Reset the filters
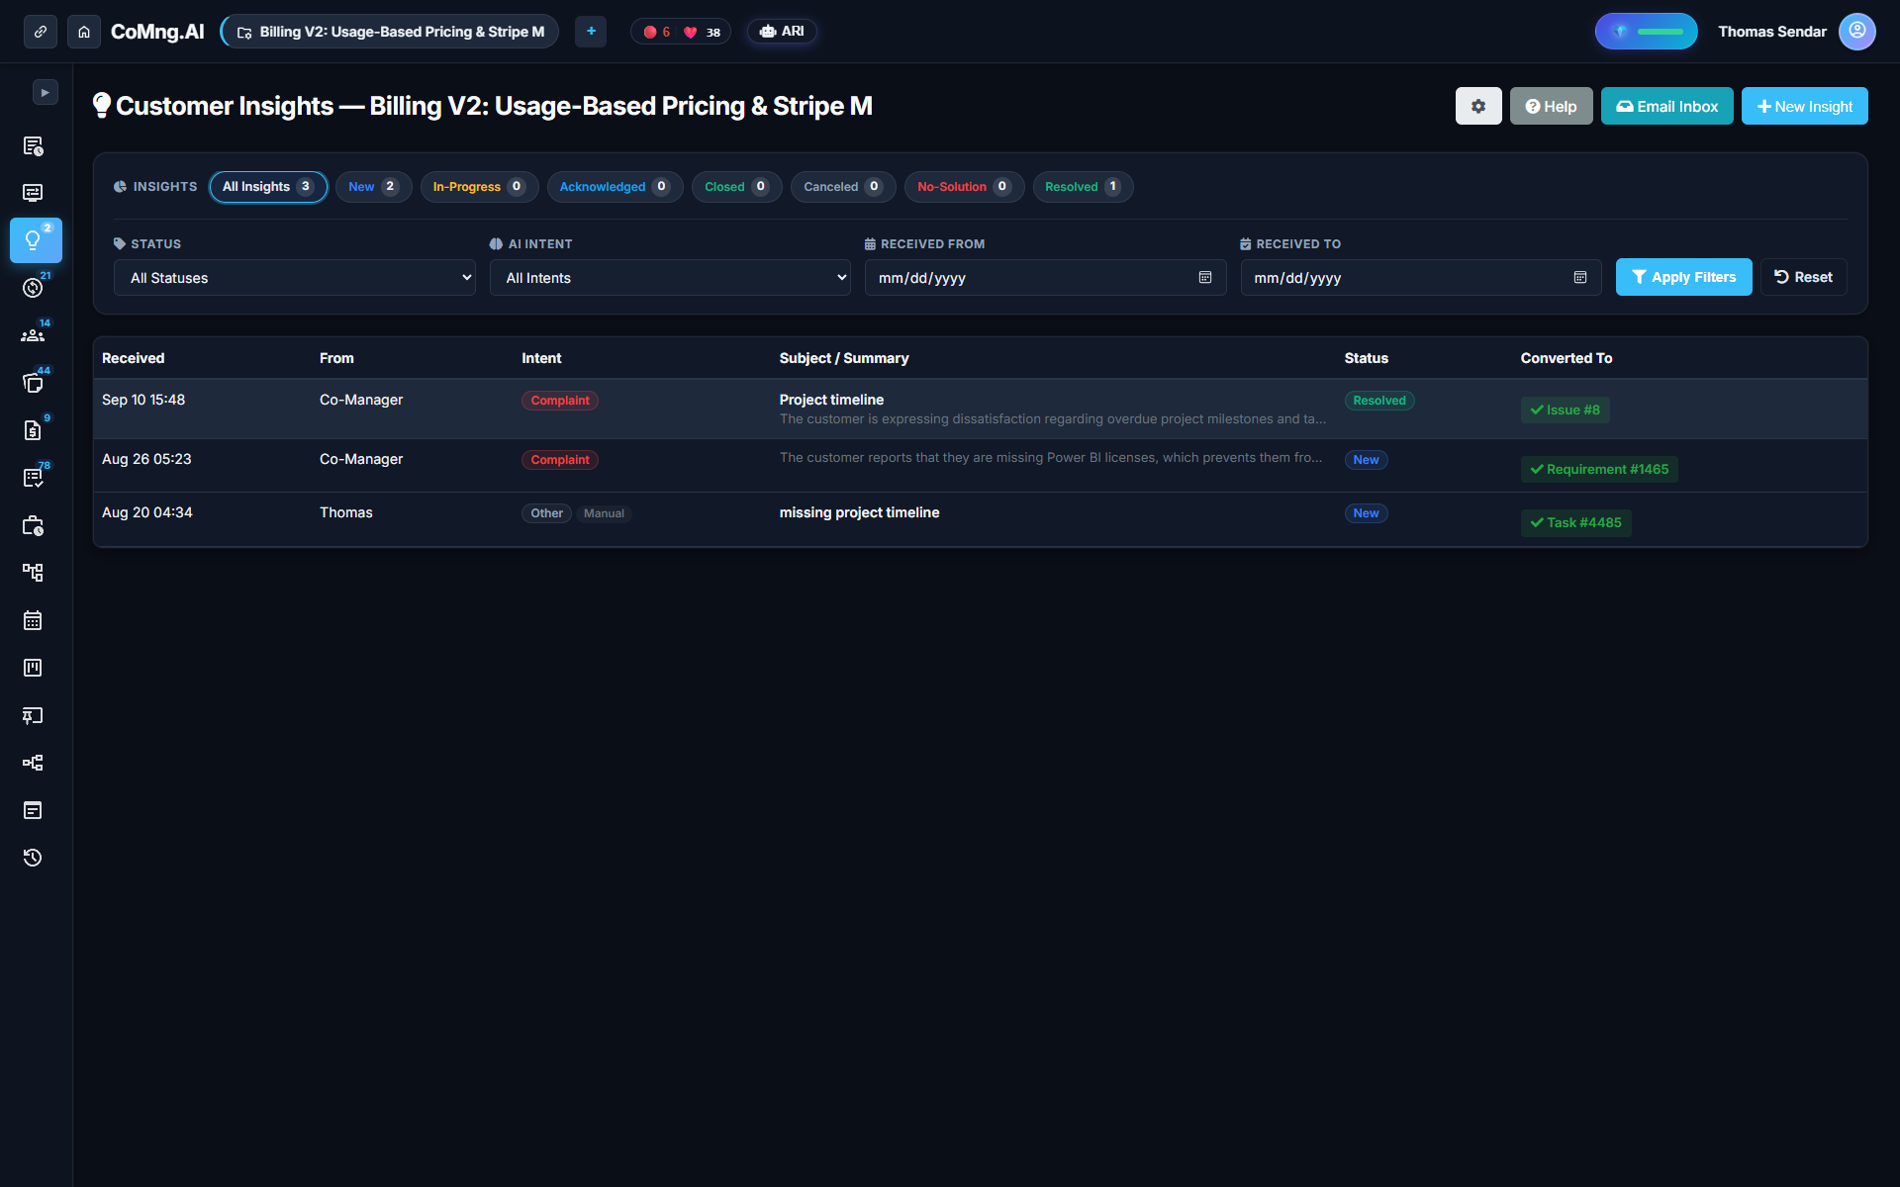Viewport: 1900px width, 1187px height. coord(1803,277)
